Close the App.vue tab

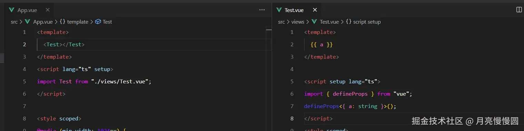point(48,10)
